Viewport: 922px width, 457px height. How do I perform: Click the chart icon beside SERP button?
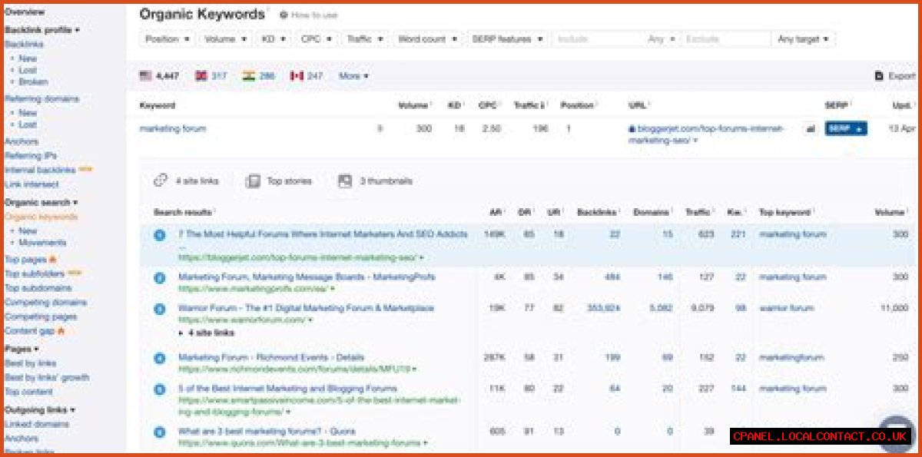click(x=810, y=129)
